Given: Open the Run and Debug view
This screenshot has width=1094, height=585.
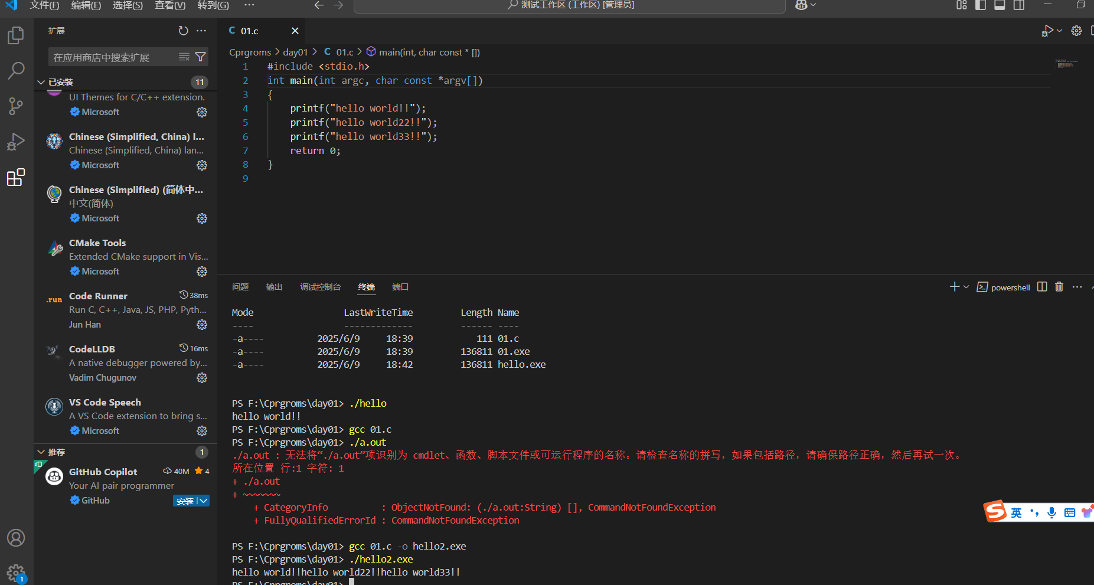Looking at the screenshot, I should tap(15, 142).
